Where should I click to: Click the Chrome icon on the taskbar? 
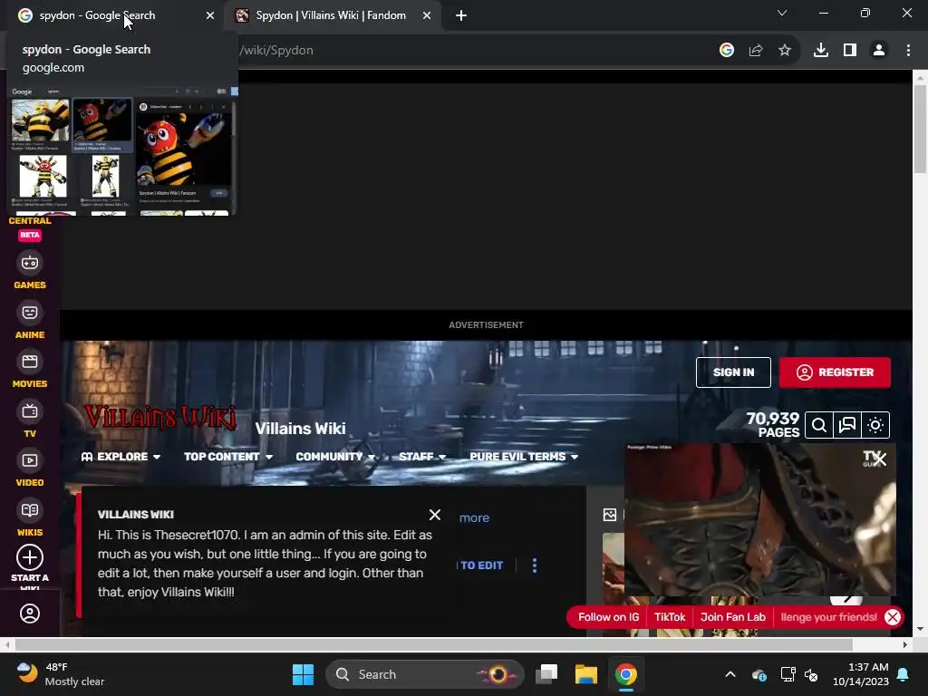point(625,674)
